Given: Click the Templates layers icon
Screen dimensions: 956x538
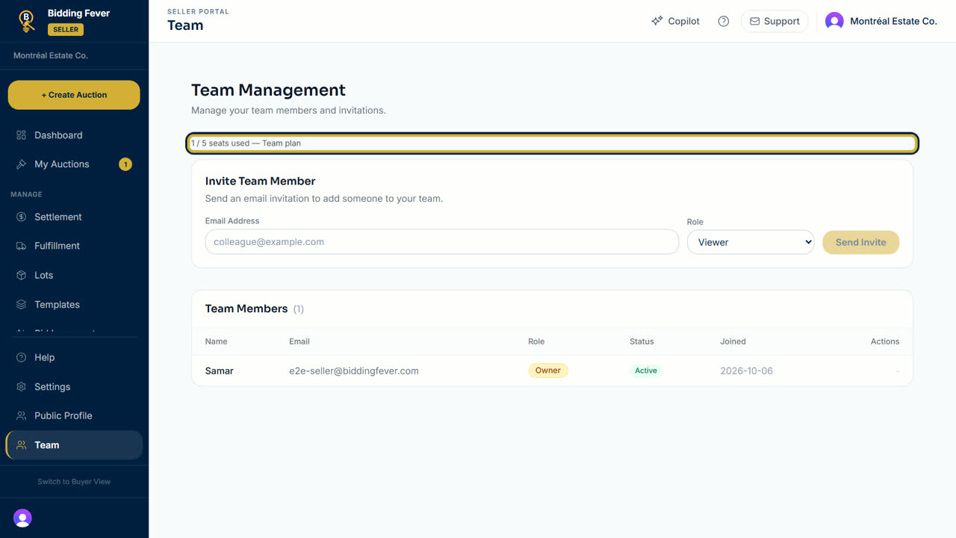Looking at the screenshot, I should 21,305.
